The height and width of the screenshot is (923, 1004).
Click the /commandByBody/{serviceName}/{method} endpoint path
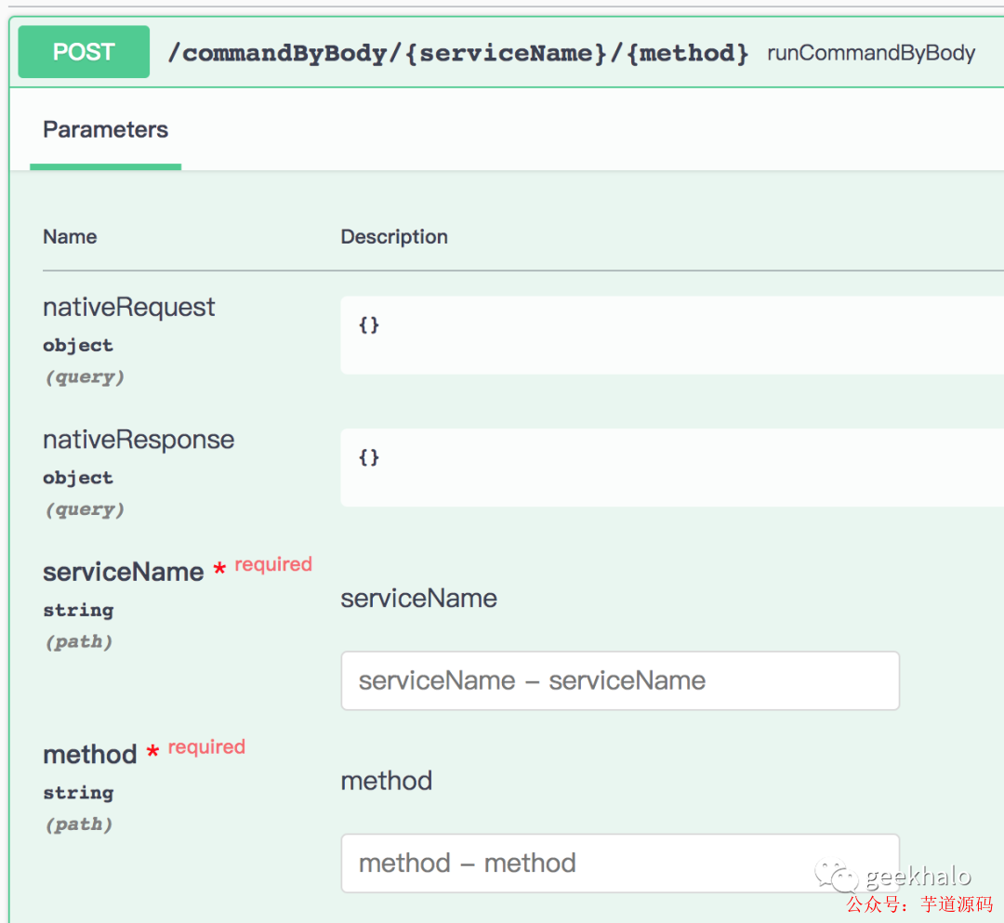457,52
